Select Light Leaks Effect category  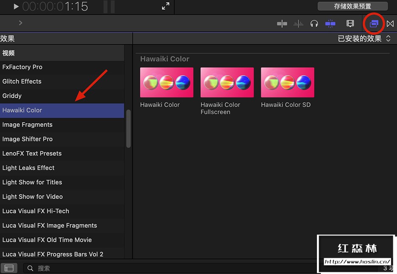pos(62,168)
